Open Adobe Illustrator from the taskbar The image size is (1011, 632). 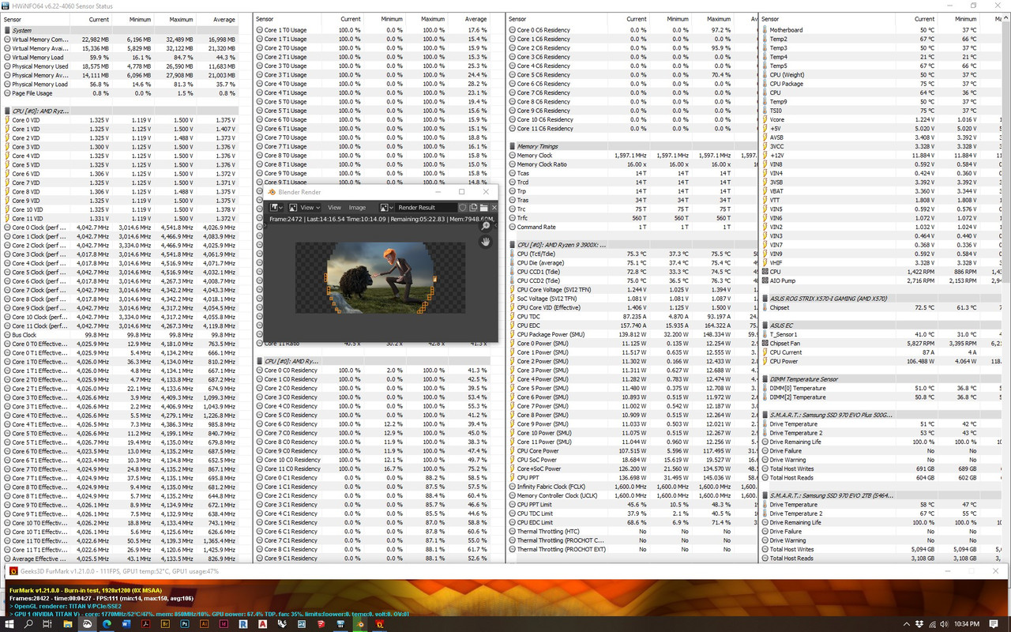tap(203, 624)
